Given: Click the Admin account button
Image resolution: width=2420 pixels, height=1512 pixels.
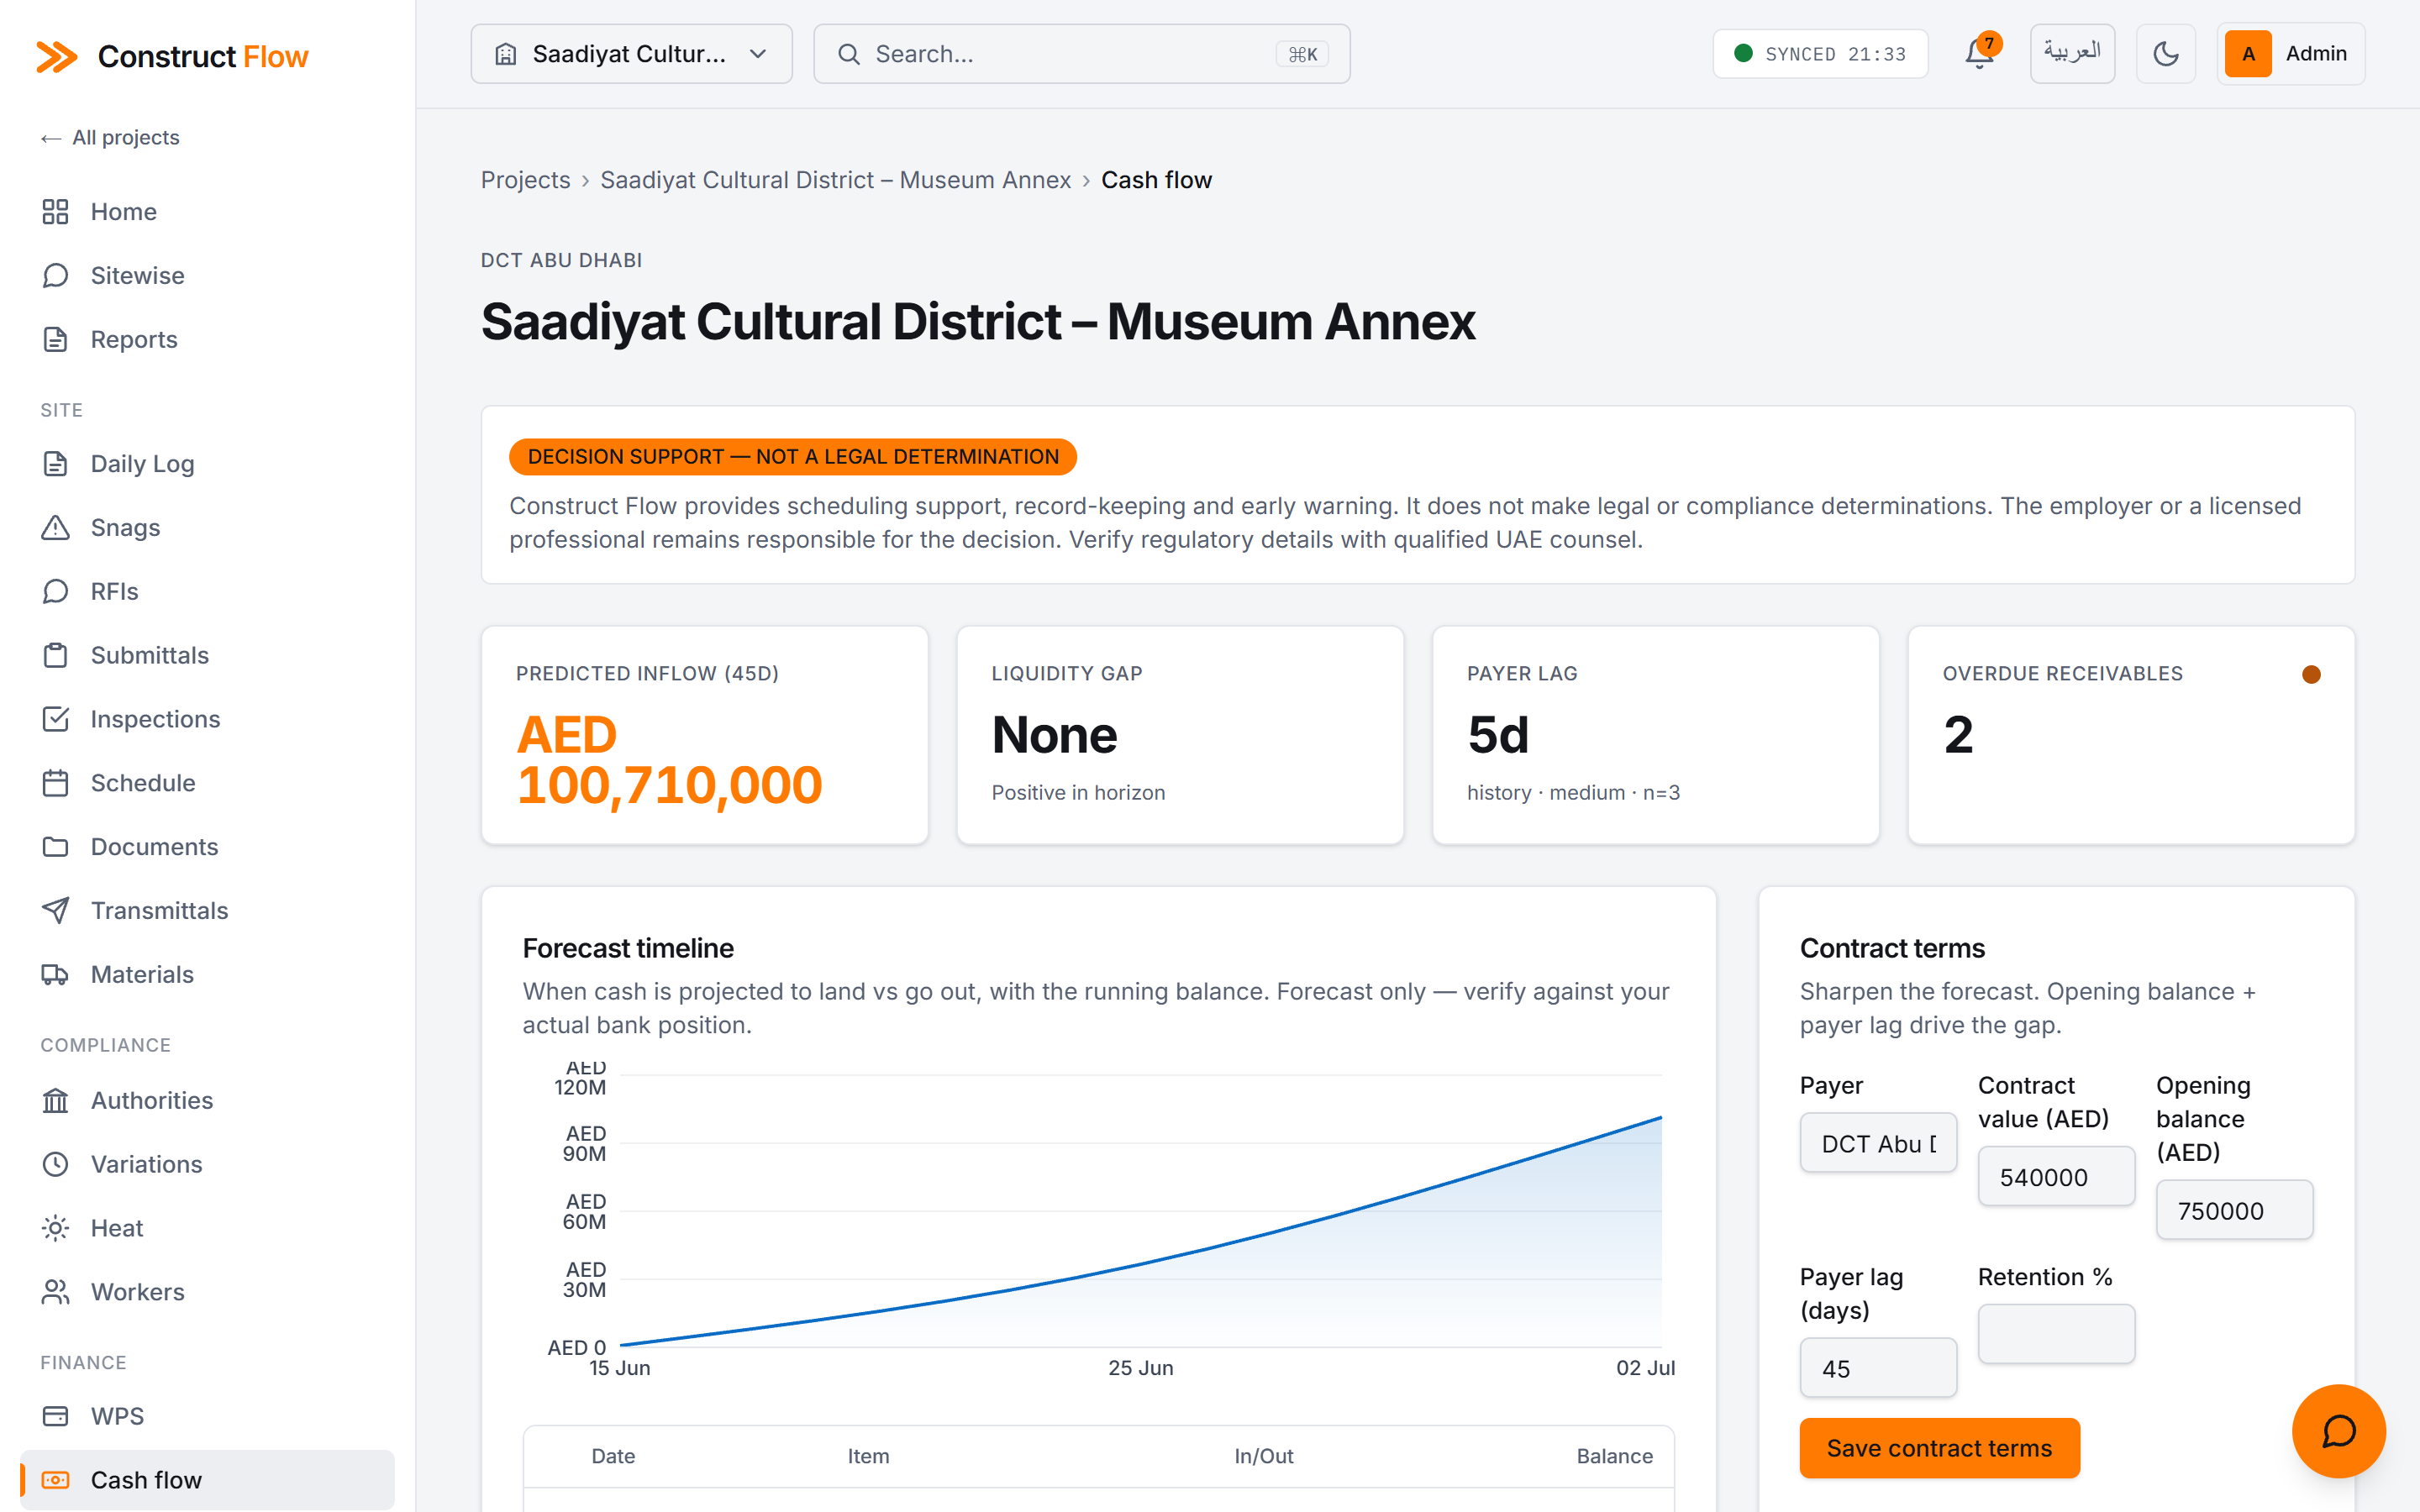Looking at the screenshot, I should pyautogui.click(x=2290, y=54).
